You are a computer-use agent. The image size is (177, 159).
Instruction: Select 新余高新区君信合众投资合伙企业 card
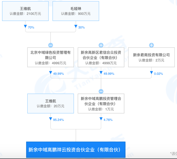(101, 57)
